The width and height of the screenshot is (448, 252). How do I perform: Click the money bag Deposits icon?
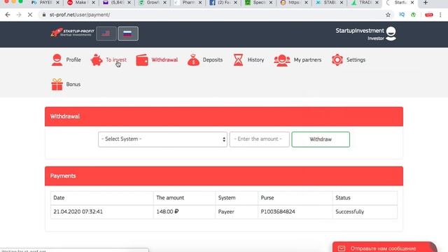pyautogui.click(x=193, y=60)
